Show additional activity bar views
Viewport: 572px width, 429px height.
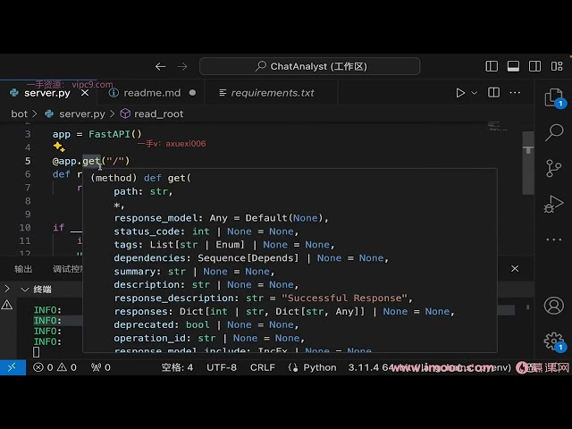coord(554,240)
